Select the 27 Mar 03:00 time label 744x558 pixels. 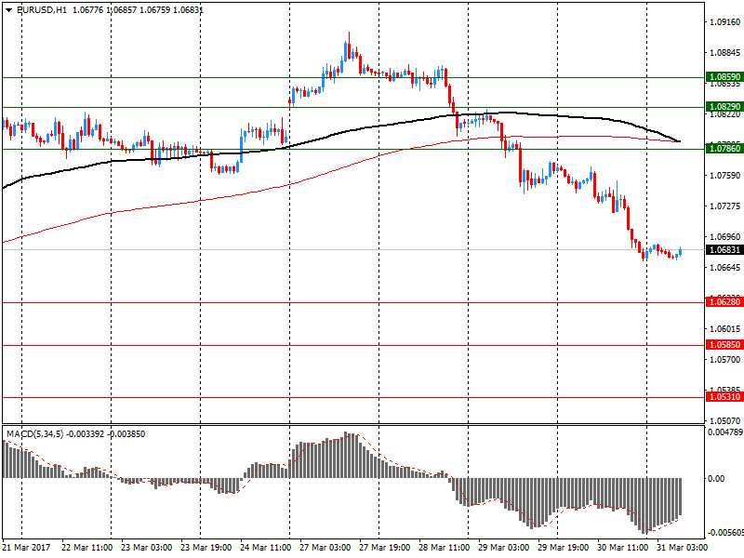pos(325,549)
